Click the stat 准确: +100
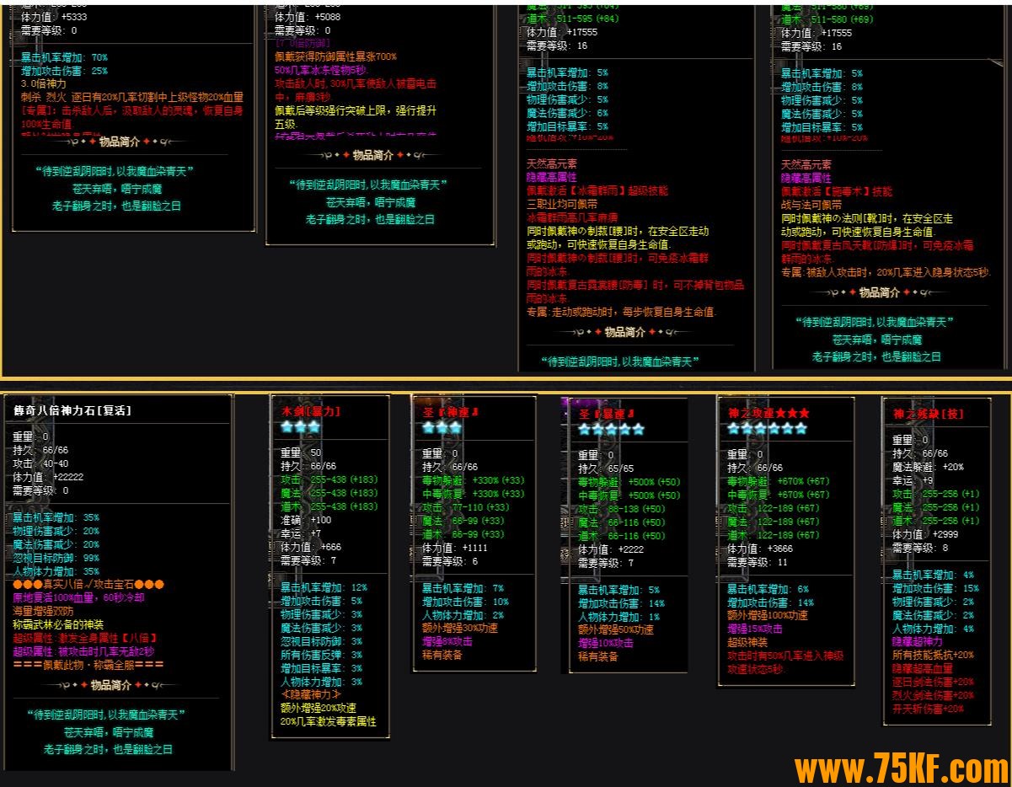The width and height of the screenshot is (1012, 787). point(306,520)
